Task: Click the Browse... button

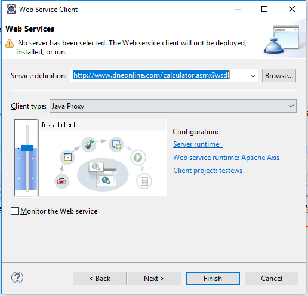Action: coord(279,76)
